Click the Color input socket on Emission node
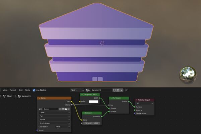The width and height of the screenshot is (201, 134). [82, 120]
